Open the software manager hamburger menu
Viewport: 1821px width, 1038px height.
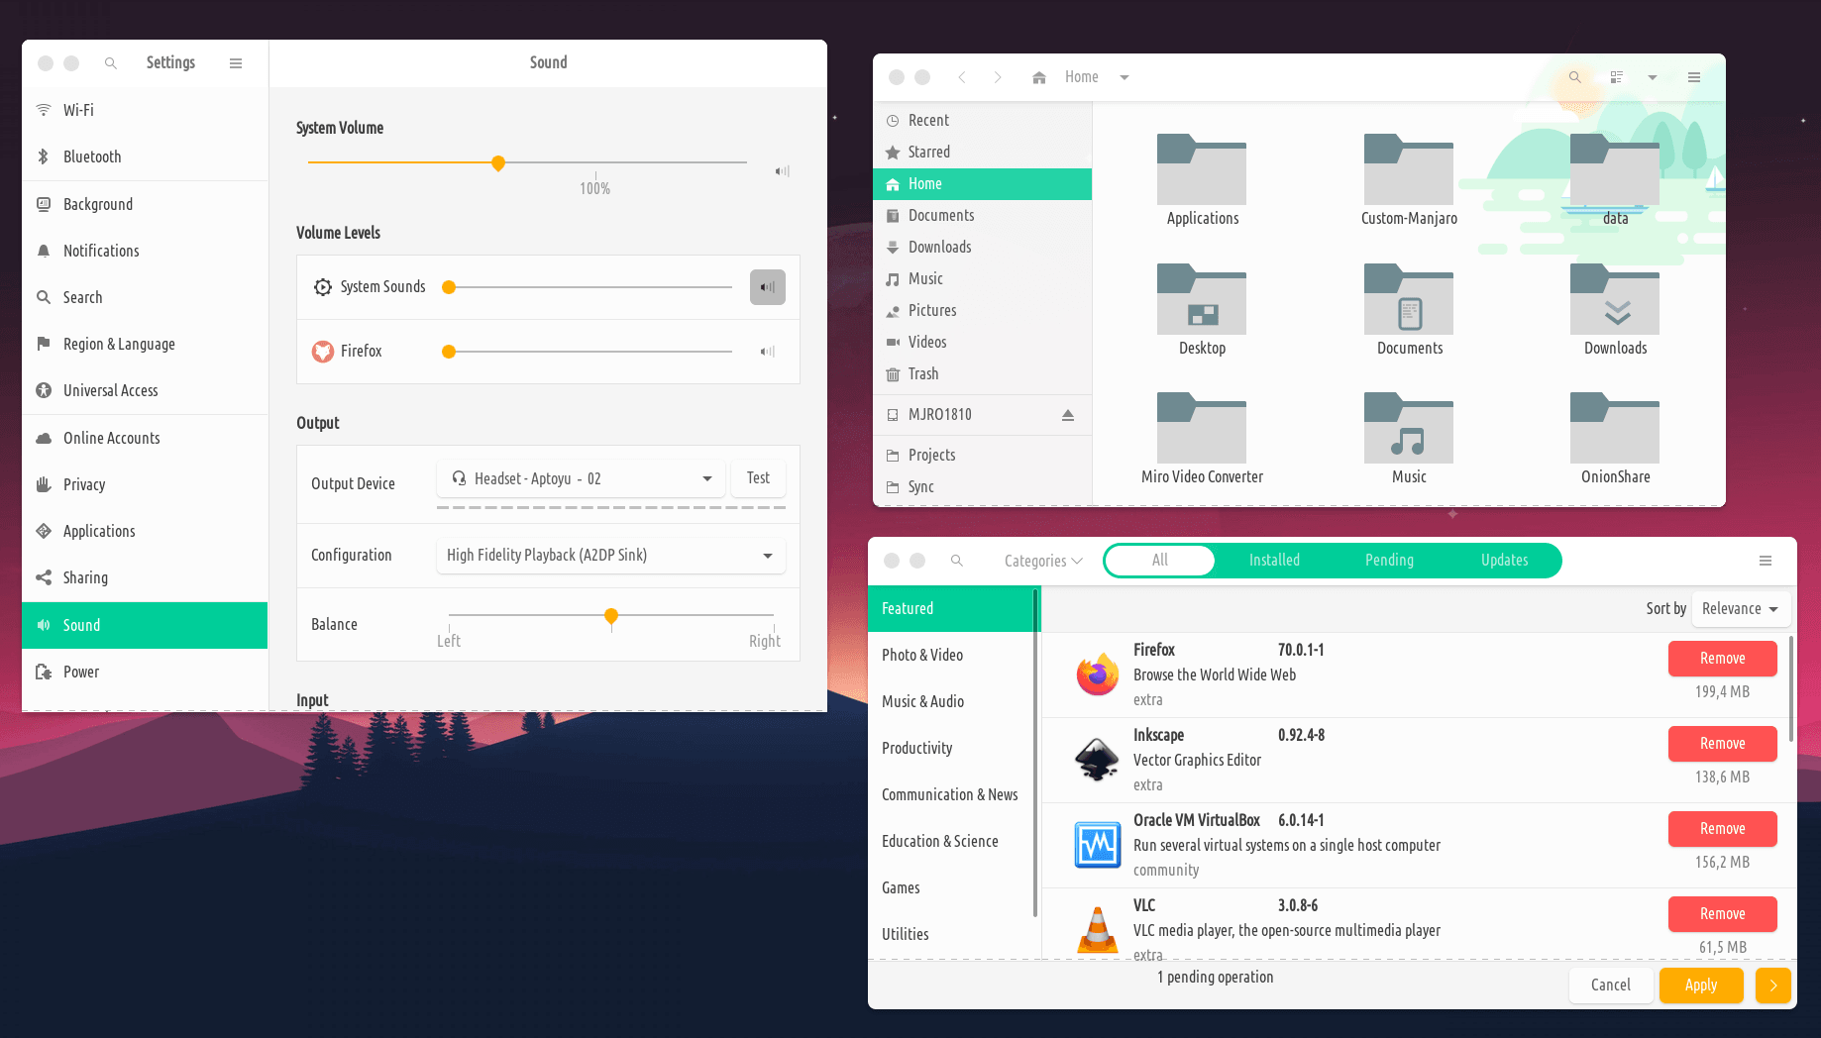[x=1765, y=561]
